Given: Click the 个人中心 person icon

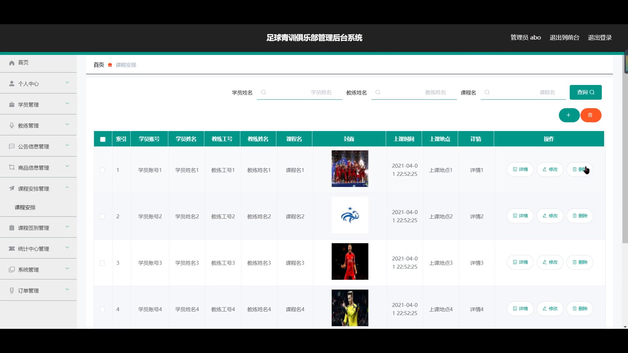Looking at the screenshot, I should (x=12, y=84).
